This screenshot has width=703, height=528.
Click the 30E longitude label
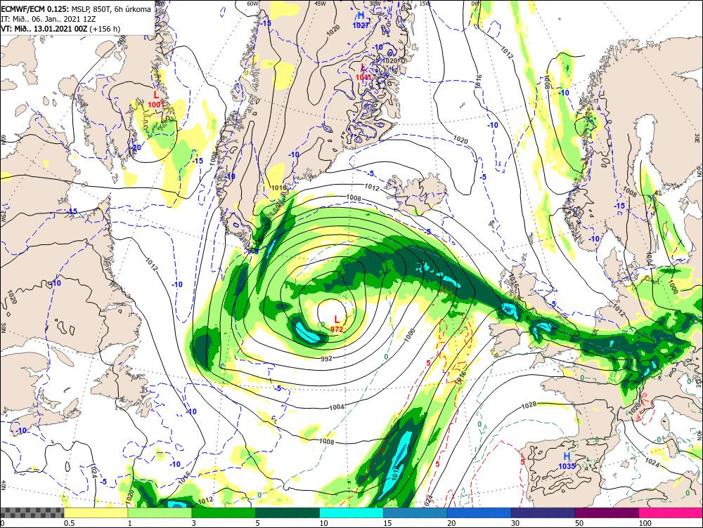(x=697, y=139)
